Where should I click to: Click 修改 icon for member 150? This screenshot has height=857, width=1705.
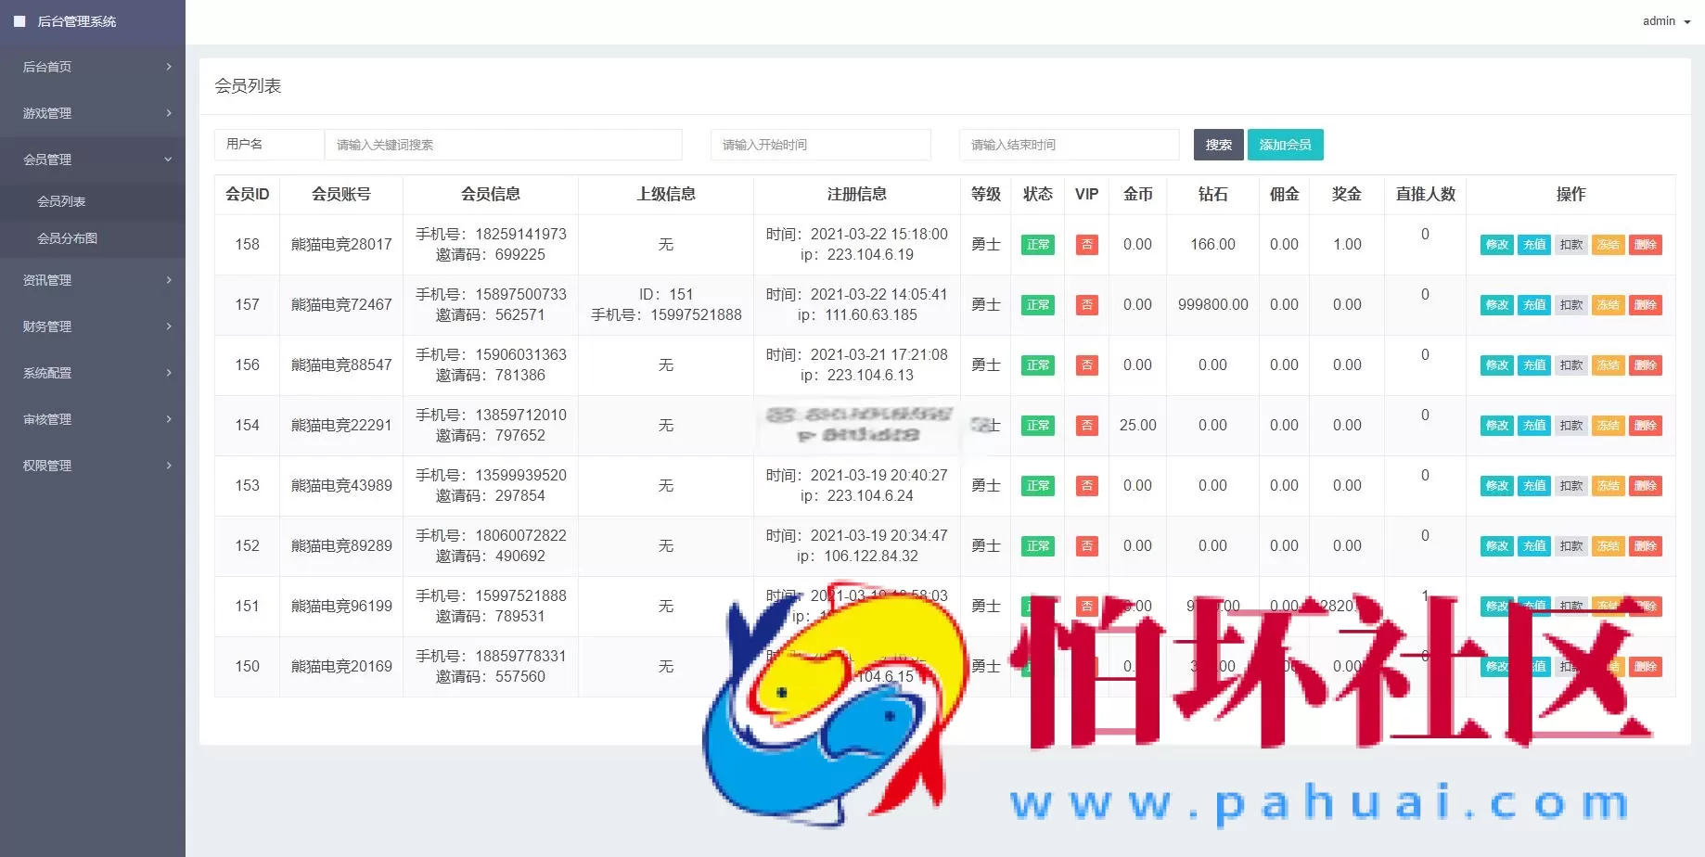[x=1495, y=666]
